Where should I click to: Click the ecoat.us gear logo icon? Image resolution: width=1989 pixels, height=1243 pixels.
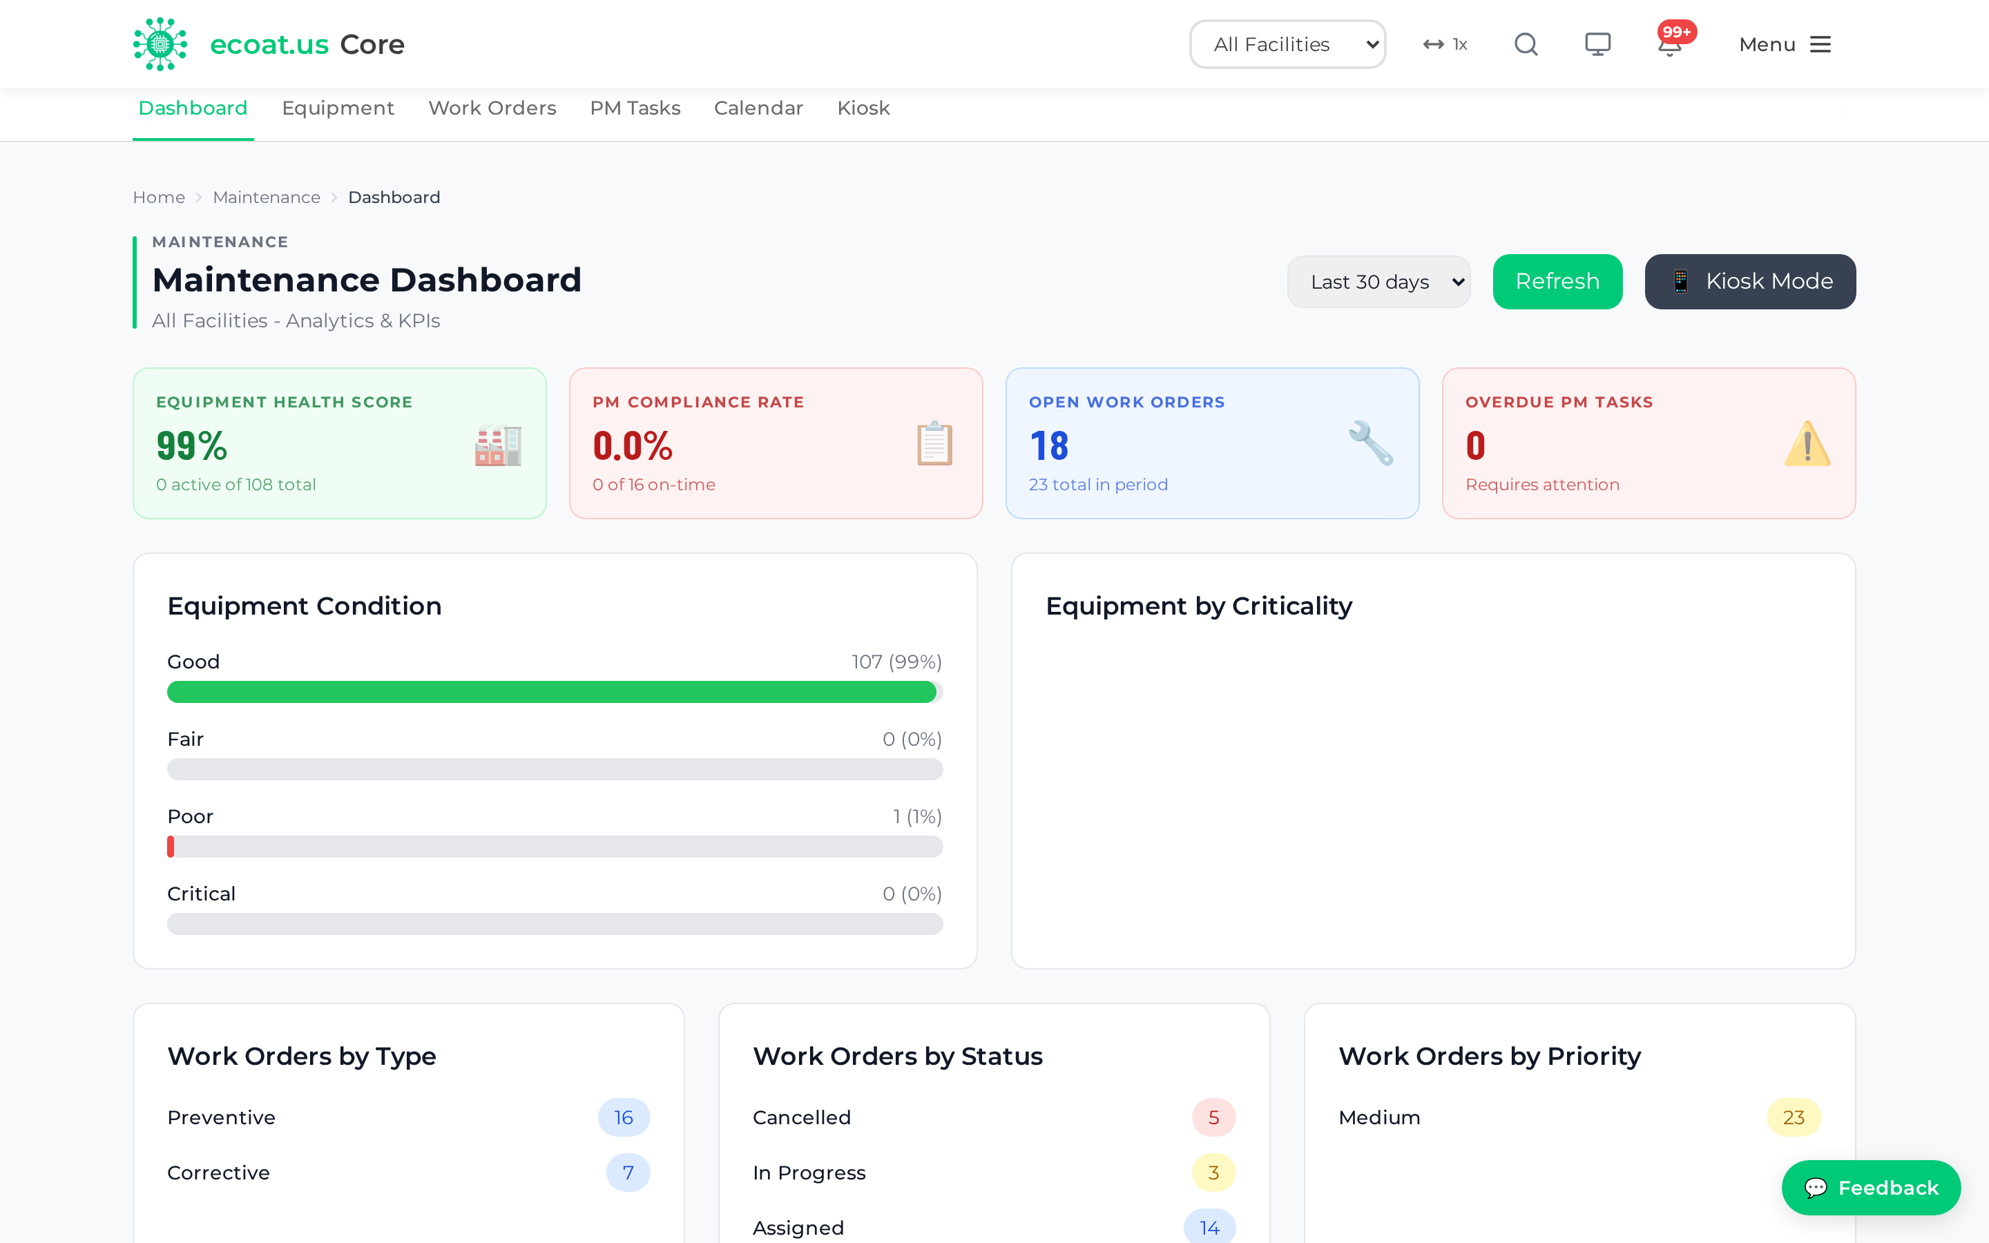(x=160, y=44)
